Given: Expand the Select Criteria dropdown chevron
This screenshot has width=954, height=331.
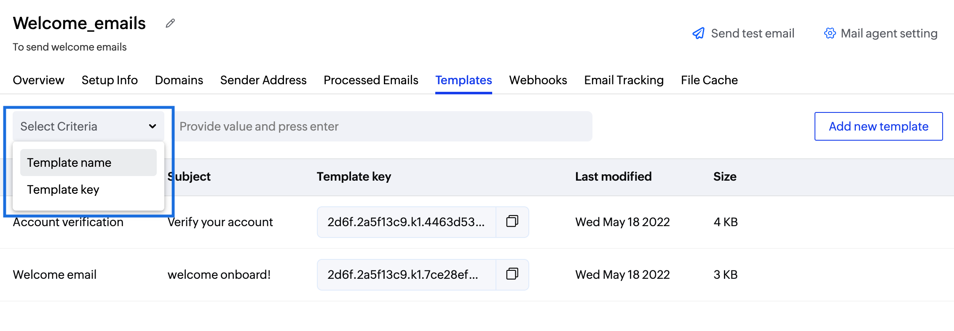Looking at the screenshot, I should click(x=153, y=126).
